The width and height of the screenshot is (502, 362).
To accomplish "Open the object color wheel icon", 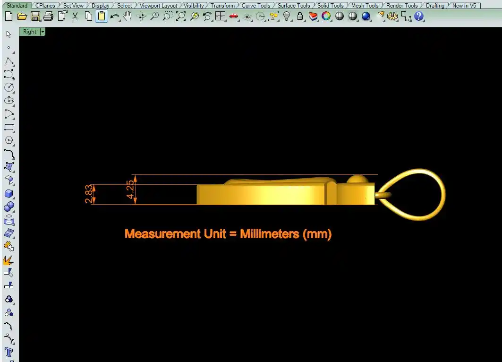I will (x=326, y=17).
